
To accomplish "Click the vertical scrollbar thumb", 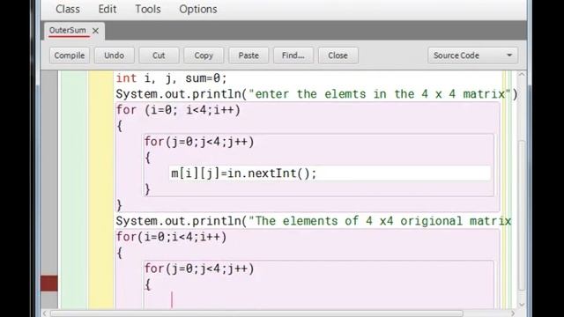I will pos(522,215).
